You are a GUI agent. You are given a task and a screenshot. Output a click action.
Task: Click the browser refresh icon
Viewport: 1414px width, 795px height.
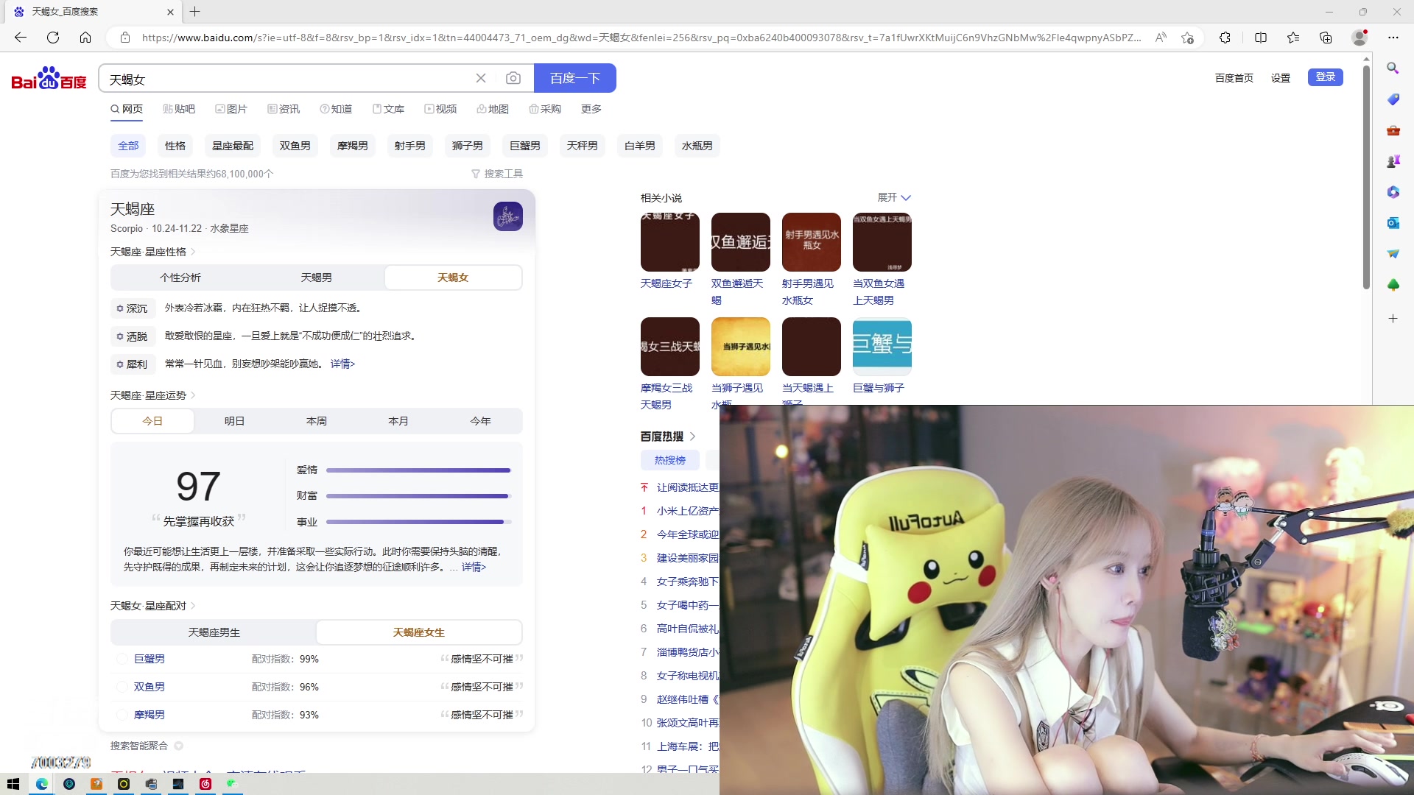pyautogui.click(x=53, y=38)
